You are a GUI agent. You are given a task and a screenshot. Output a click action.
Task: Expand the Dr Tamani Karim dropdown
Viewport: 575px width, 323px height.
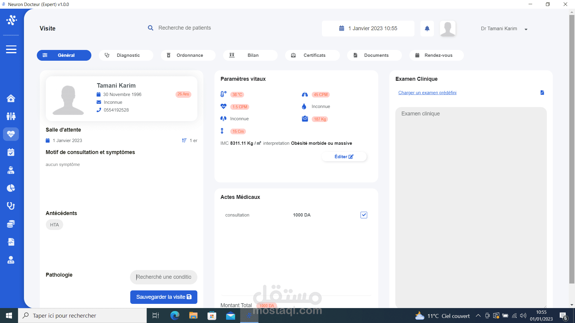click(526, 29)
